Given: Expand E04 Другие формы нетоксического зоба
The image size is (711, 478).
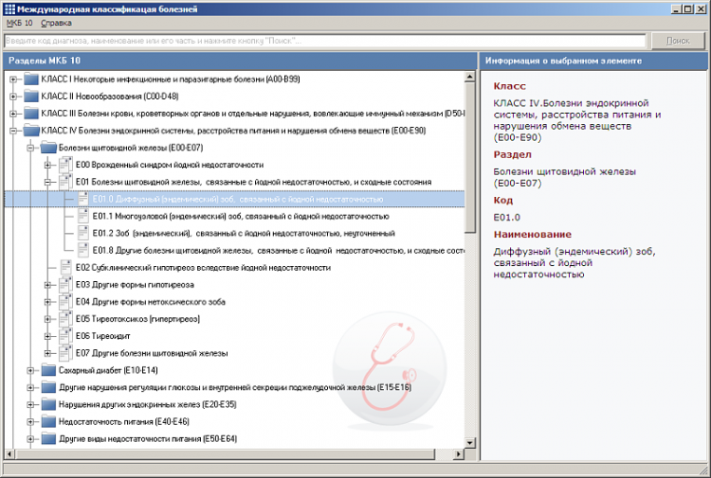Looking at the screenshot, I should tap(47, 302).
